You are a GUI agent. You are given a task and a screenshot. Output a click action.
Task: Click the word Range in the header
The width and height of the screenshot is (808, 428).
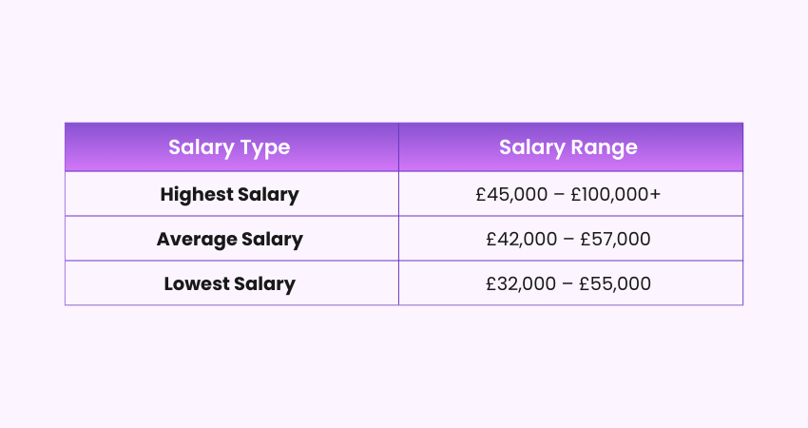606,147
